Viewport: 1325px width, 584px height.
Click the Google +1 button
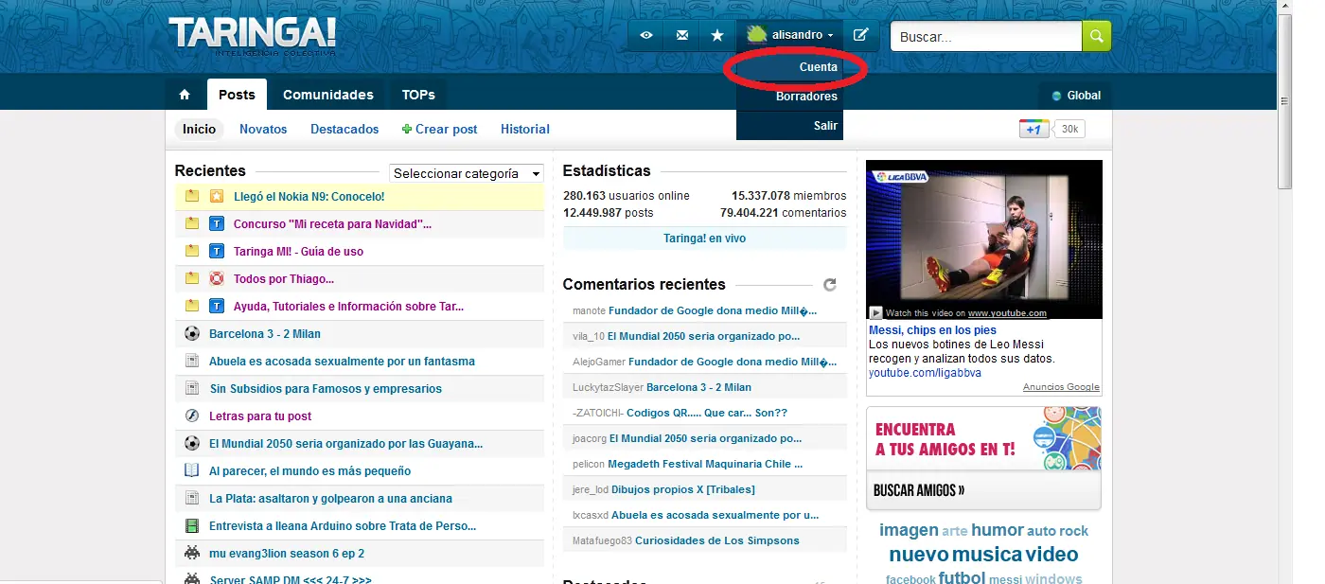[x=1033, y=129]
